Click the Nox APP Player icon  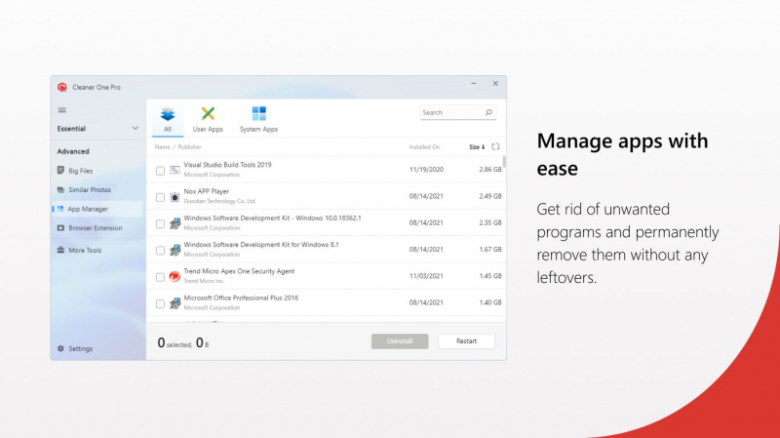click(175, 197)
